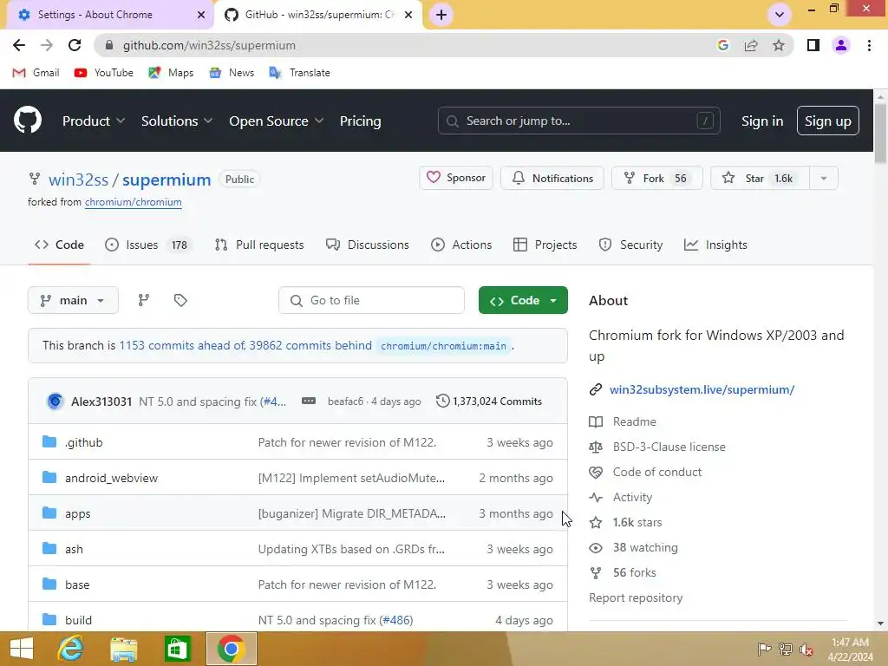Click the Google icon in the address bar
This screenshot has height=666, width=888.
coord(722,45)
